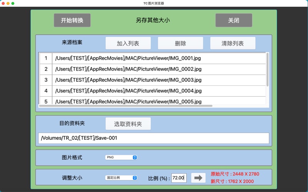Click the 删除 button
The width and height of the screenshot is (308, 192).
180,43
